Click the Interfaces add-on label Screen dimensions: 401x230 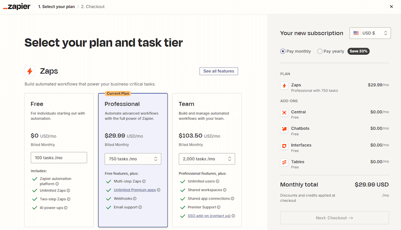coord(301,145)
